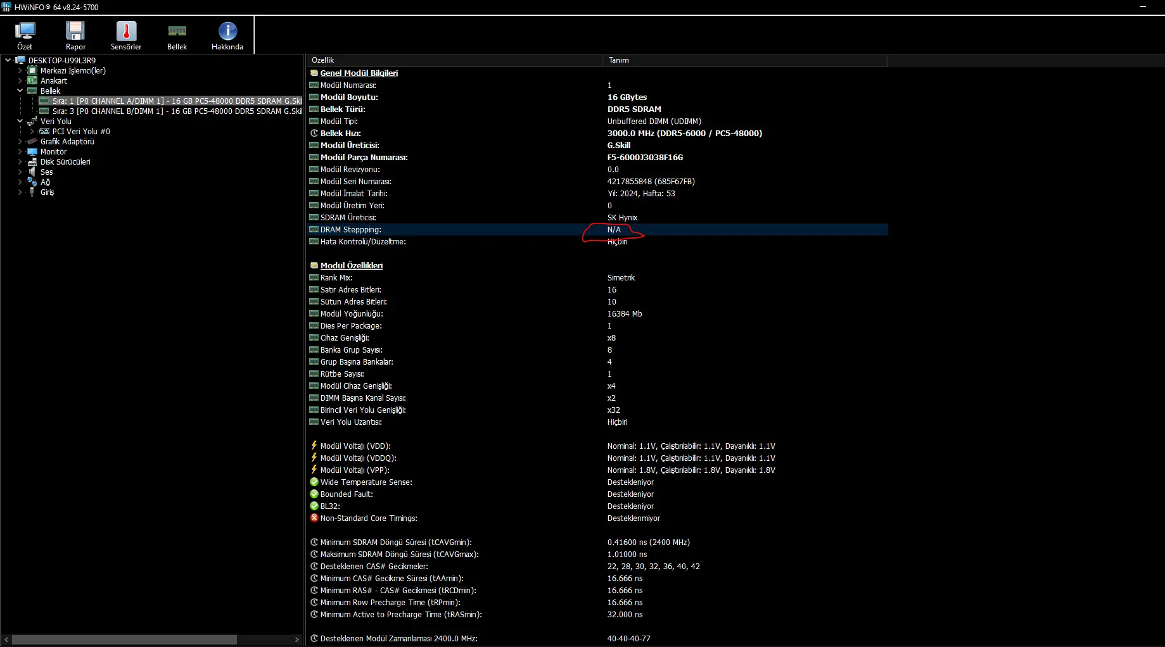Select the SDRAM Üreticisi row label
Screen dimensions: 1165x647
(348, 217)
